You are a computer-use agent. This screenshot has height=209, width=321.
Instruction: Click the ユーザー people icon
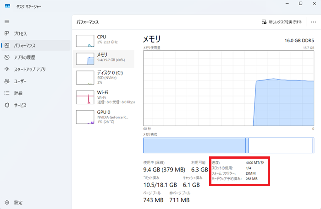pos(7,81)
